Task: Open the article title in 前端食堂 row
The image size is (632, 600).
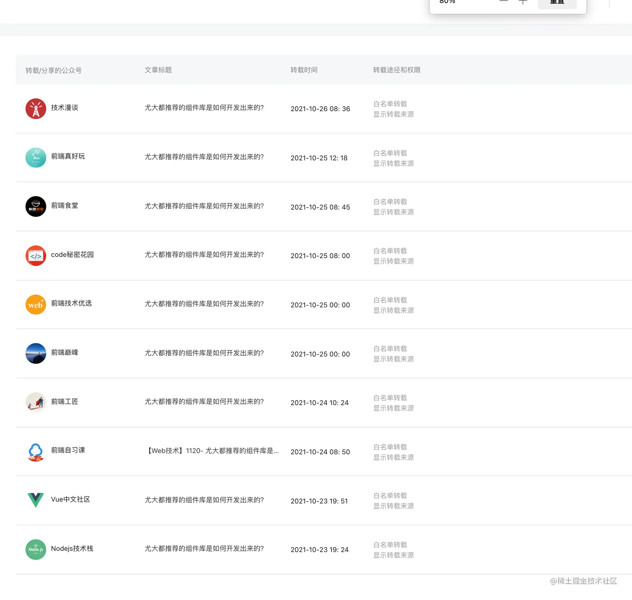Action: pos(204,206)
